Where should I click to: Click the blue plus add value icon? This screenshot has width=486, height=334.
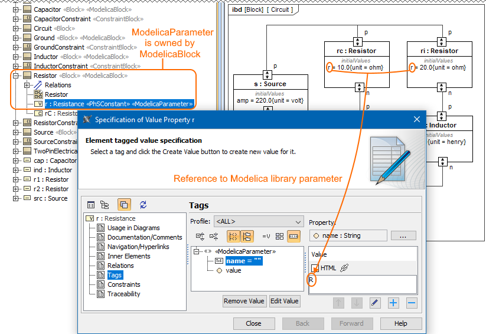click(393, 303)
